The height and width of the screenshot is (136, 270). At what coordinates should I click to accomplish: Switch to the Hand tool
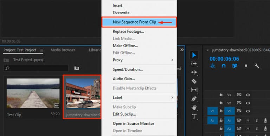pyautogui.click(x=194, y=108)
